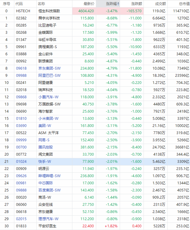This screenshot has height=230, width=190.
Task: Sort by 成交额 column header
Action: tap(161, 4)
